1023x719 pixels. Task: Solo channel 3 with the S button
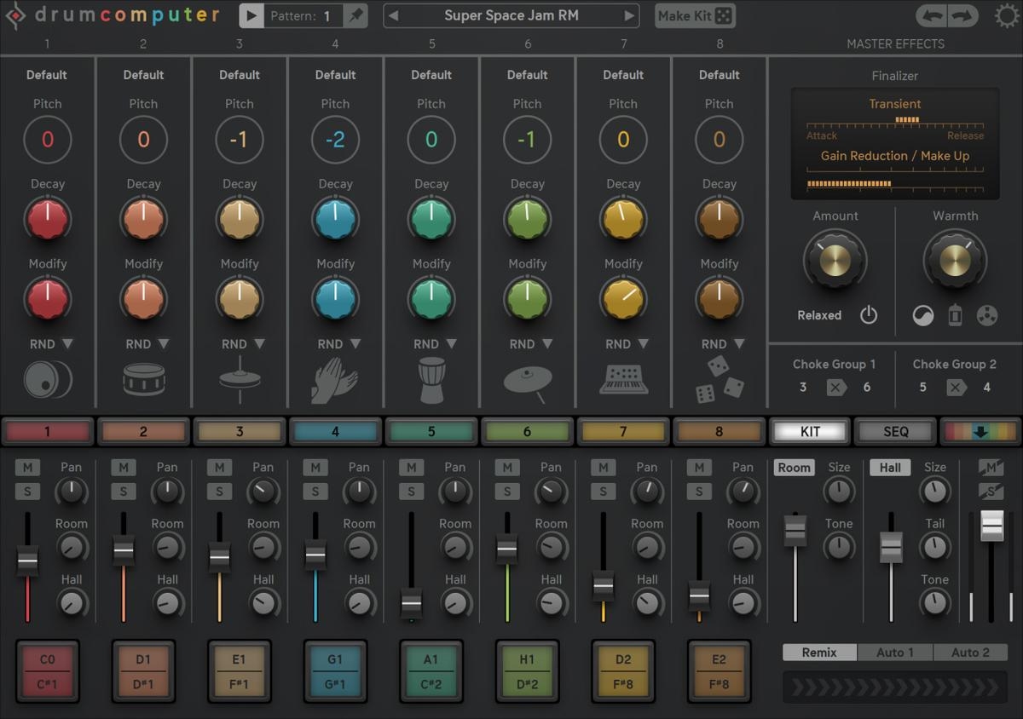pyautogui.click(x=219, y=492)
